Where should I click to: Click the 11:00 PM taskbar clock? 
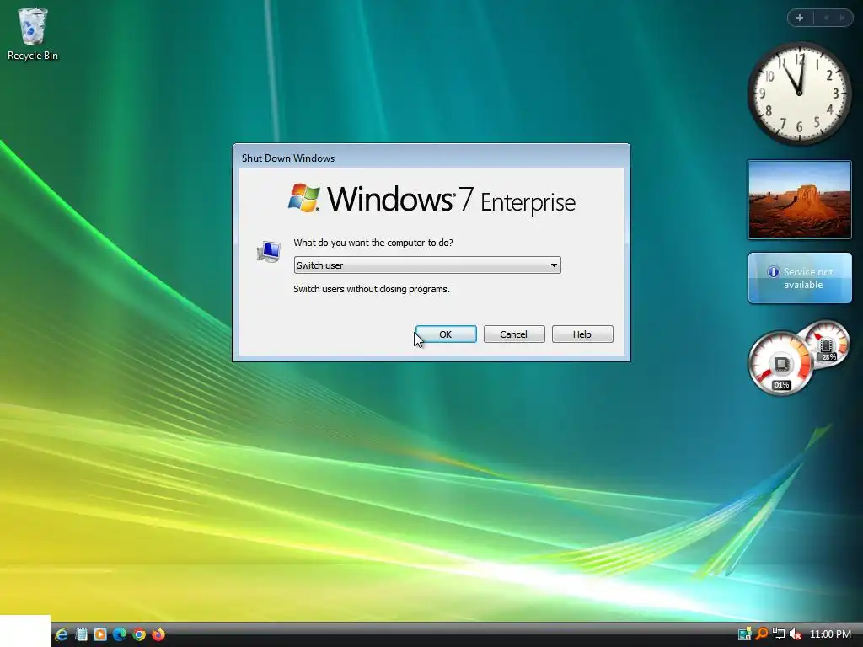tap(830, 634)
